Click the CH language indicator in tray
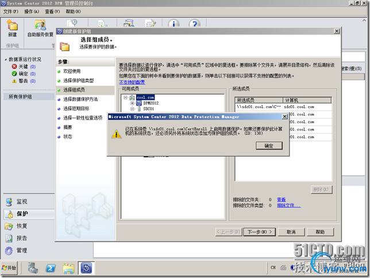Screen dimensions: 370x278 click(x=273, y=268)
